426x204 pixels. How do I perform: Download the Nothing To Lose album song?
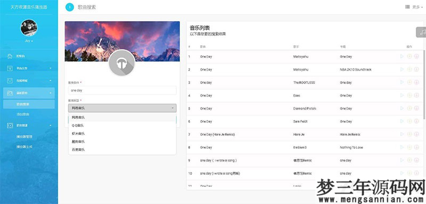(x=416, y=147)
